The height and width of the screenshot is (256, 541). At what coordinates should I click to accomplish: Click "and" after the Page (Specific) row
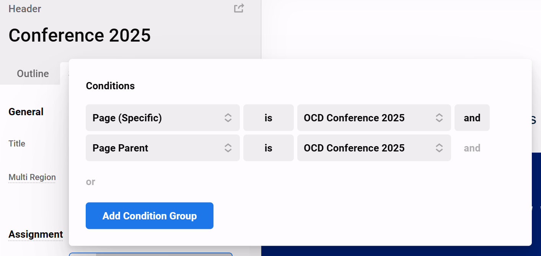pyautogui.click(x=472, y=118)
